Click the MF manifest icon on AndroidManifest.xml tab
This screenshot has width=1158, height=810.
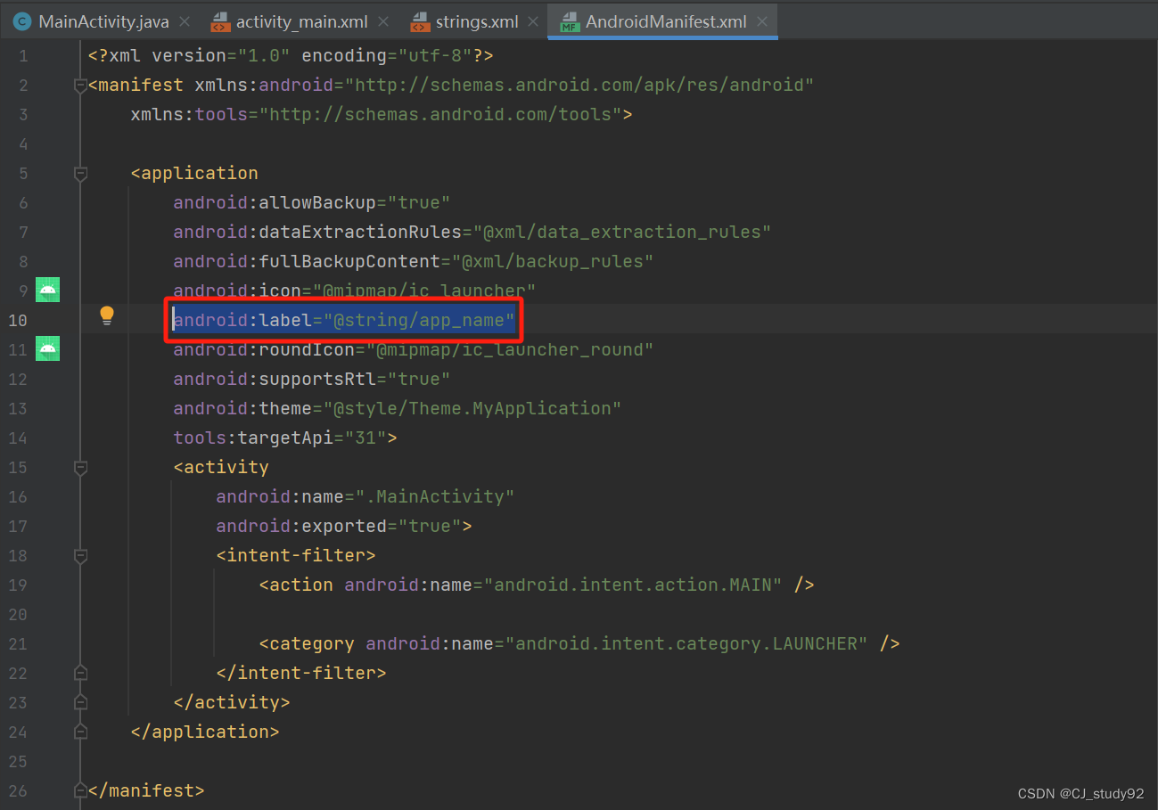pyautogui.click(x=570, y=21)
